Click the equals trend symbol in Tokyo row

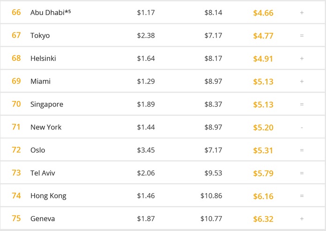(x=302, y=36)
